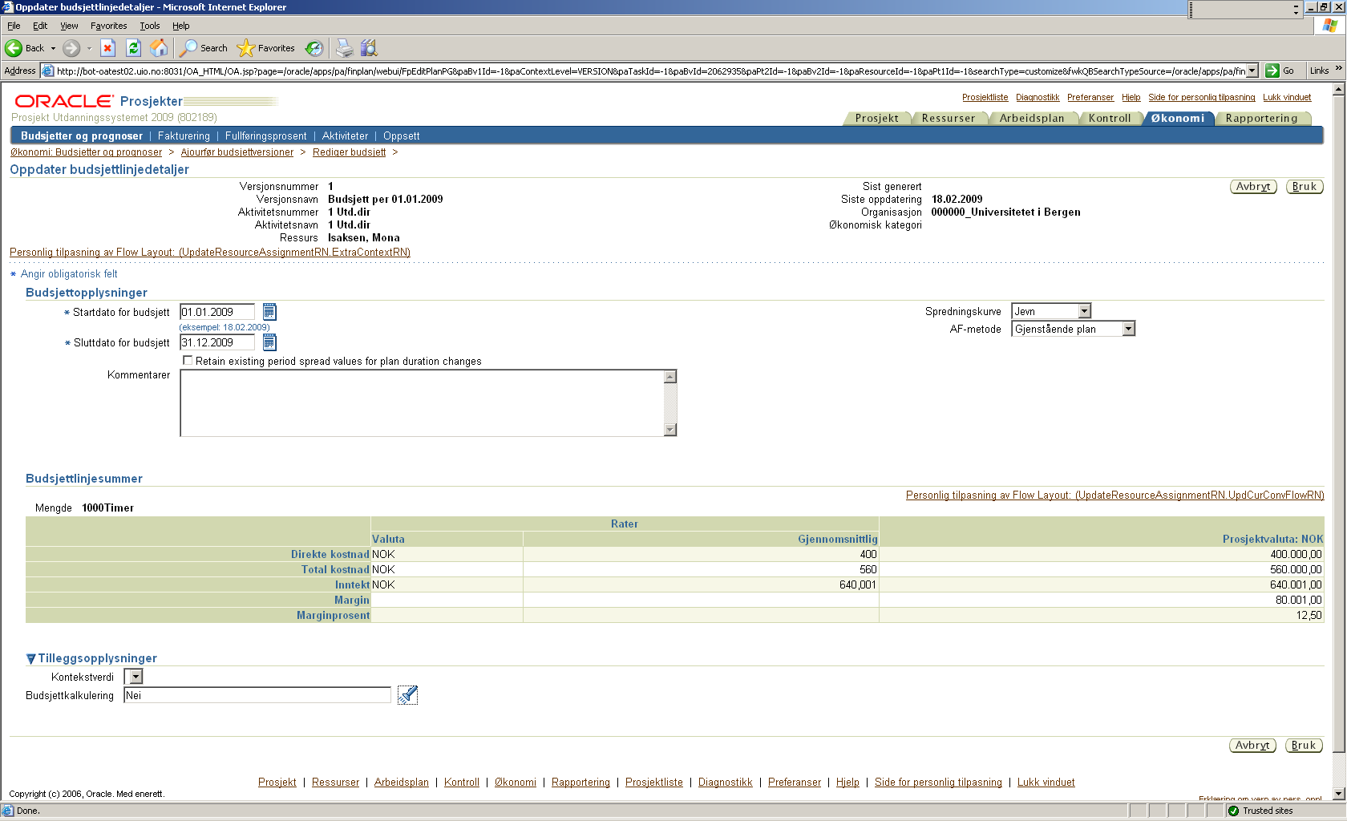Switch to the Kontroll tab
Screen dimensions: 1347x821
tap(1110, 118)
